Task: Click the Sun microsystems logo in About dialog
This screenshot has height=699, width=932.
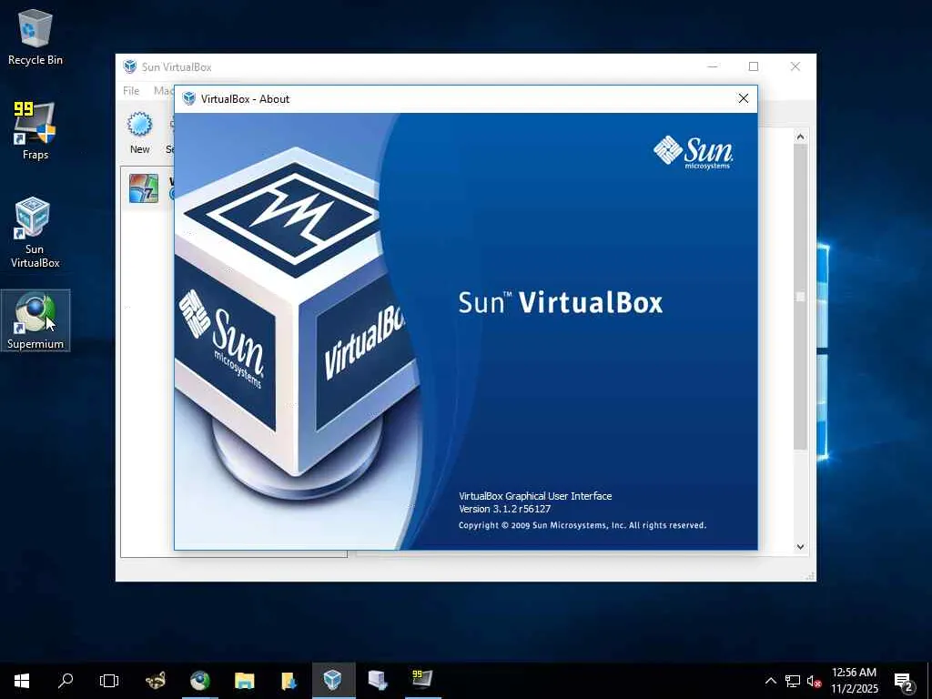Action: coord(693,152)
